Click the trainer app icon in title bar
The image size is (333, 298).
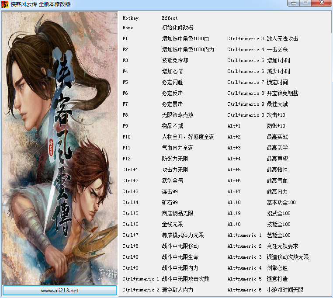pos(5,4)
